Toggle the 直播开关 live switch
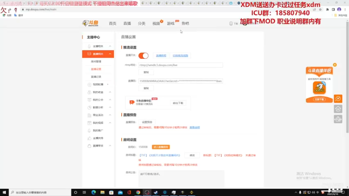This screenshot has height=196, width=349. (x=144, y=56)
